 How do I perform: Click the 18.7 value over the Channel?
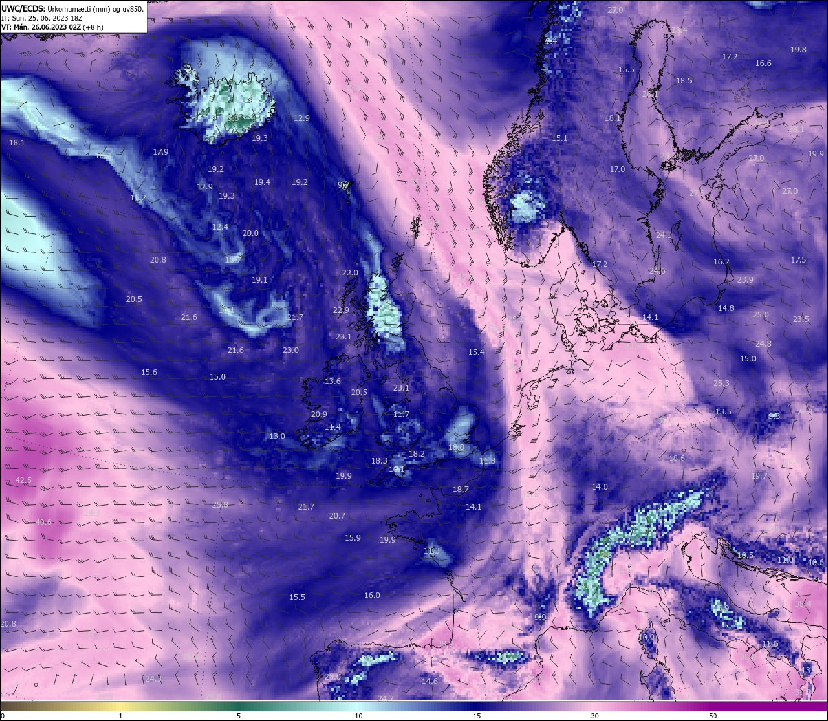pyautogui.click(x=461, y=490)
